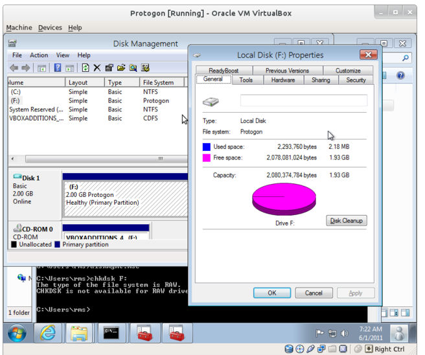Open the Previous Versions tab
Viewport: 425px width, 355px height.
click(287, 71)
